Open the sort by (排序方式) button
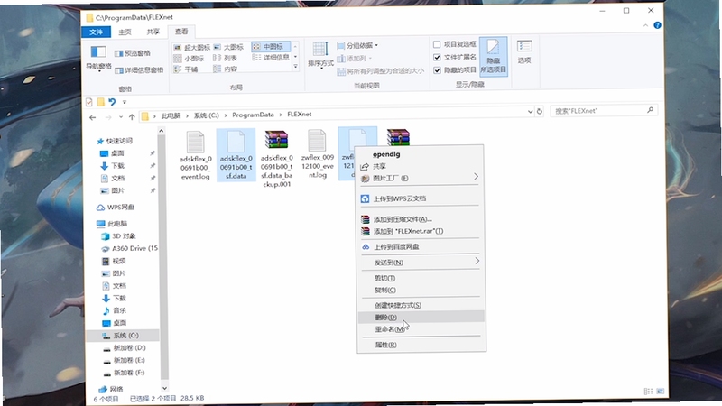The height and width of the screenshot is (406, 722). click(x=320, y=55)
